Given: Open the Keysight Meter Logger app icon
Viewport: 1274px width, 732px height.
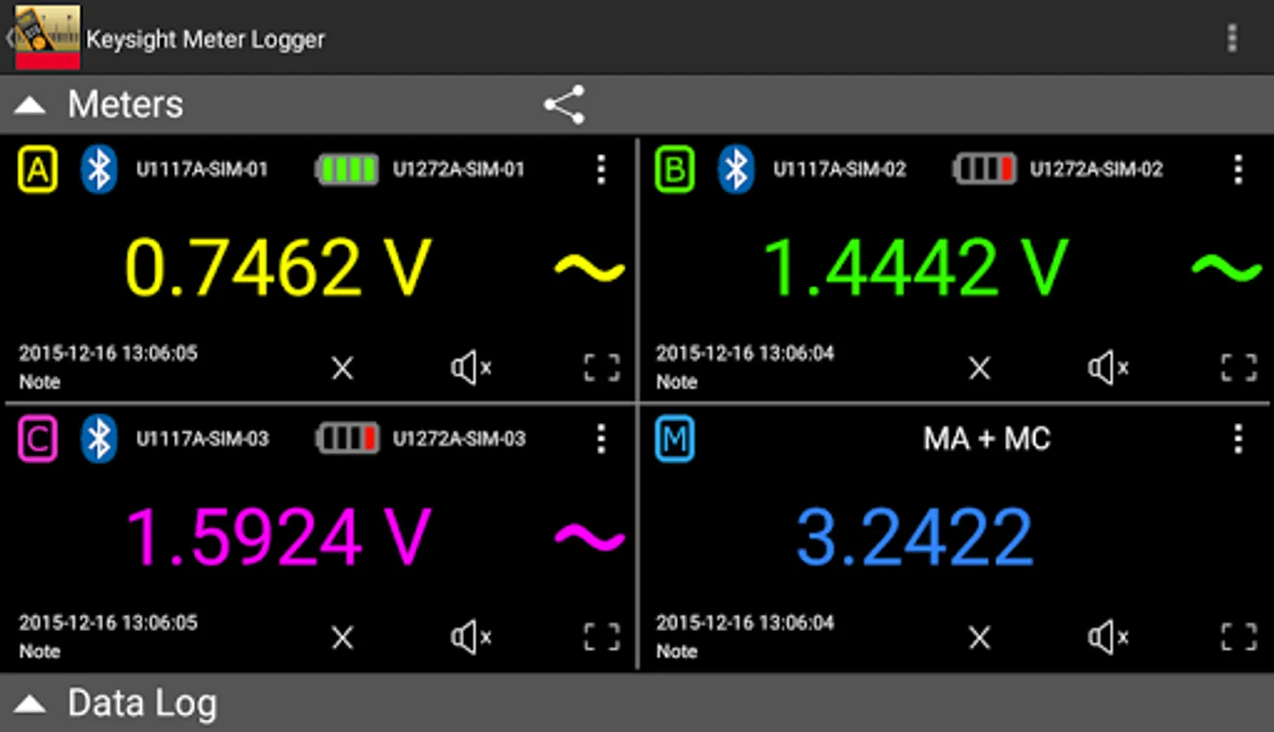Looking at the screenshot, I should click(47, 37).
